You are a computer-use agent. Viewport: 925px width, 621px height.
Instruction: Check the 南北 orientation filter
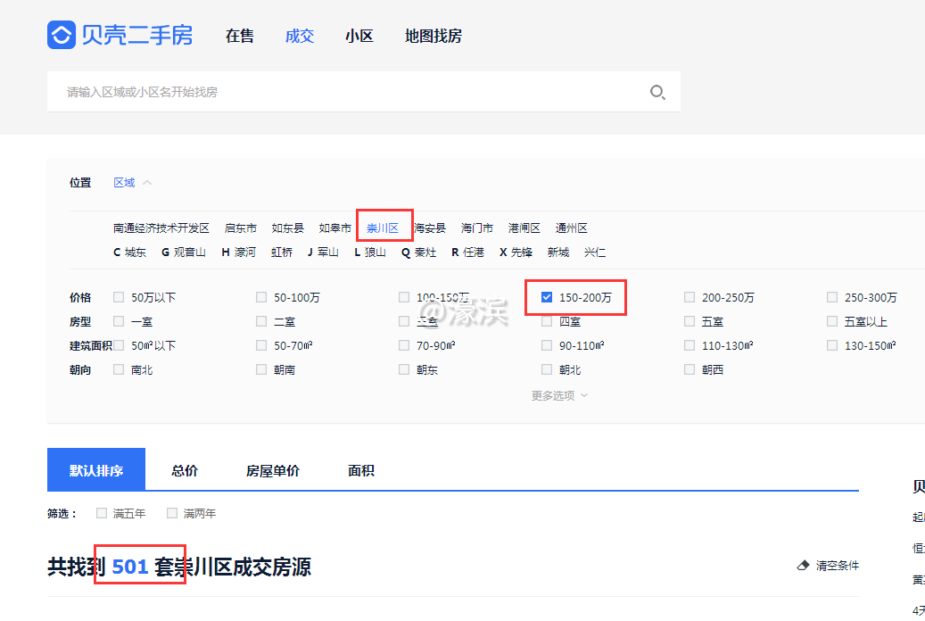pos(119,368)
